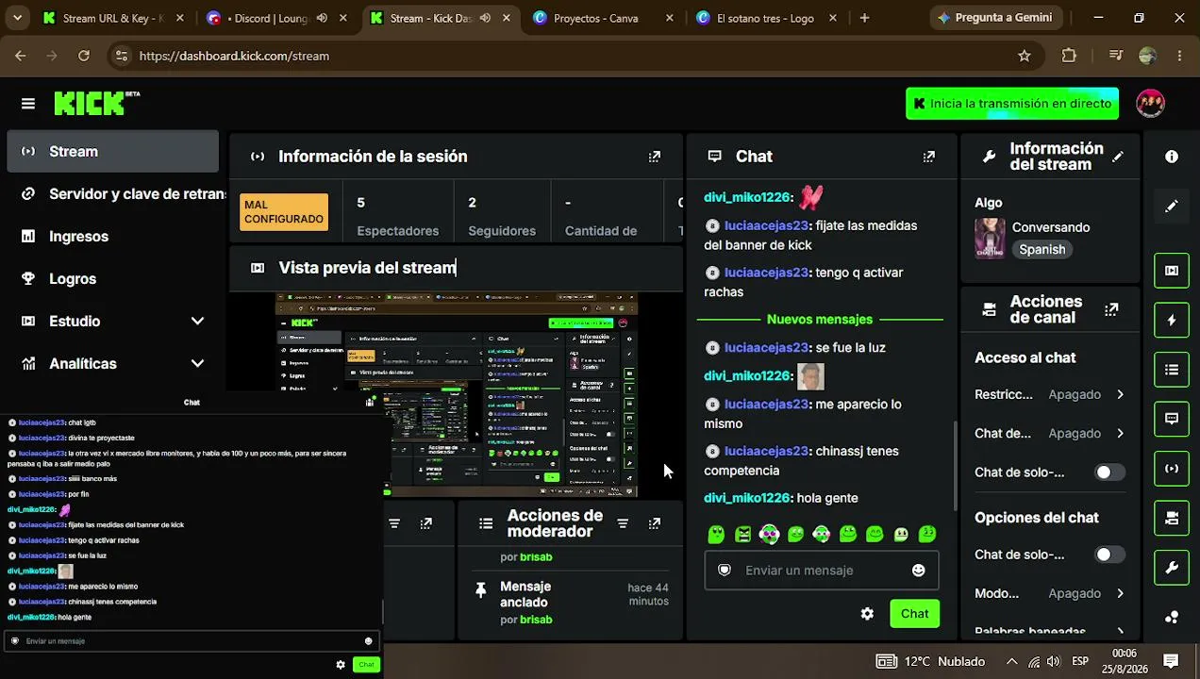The image size is (1200, 679).
Task: Click Pregunta a Gemini button
Action: click(995, 18)
